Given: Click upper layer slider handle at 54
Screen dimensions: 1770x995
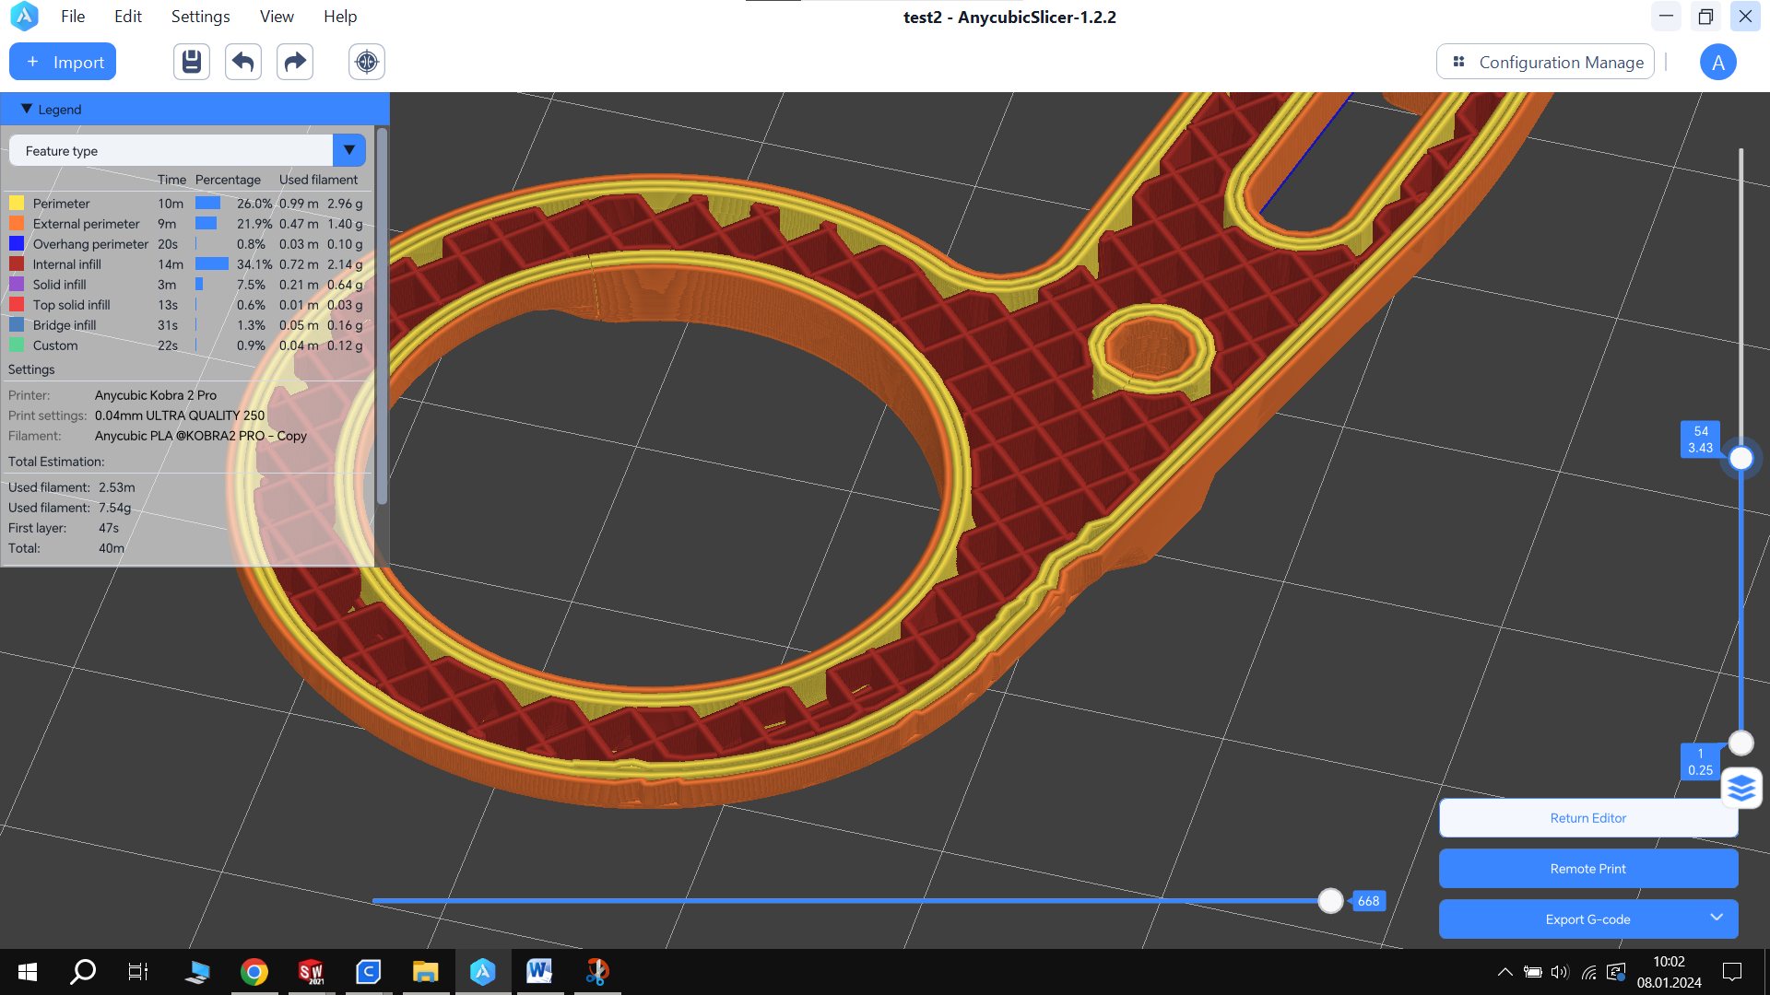Looking at the screenshot, I should click(x=1740, y=458).
